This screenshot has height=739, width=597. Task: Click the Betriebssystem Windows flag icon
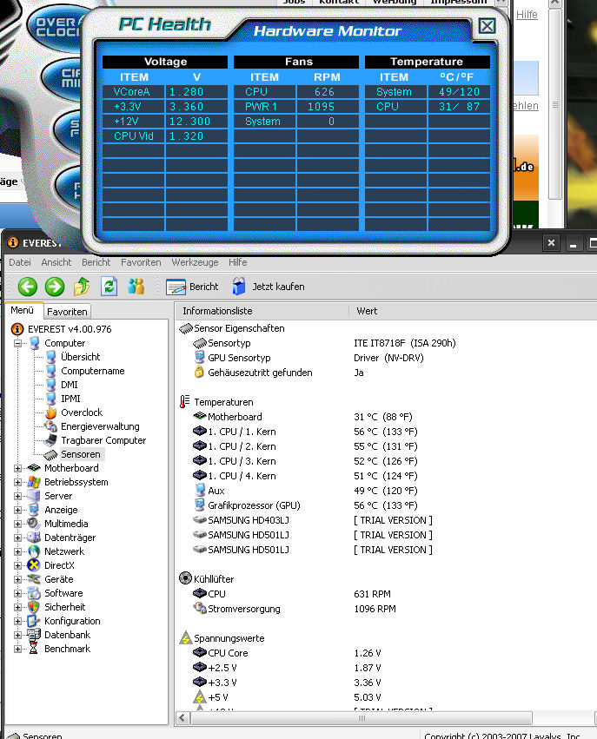click(34, 482)
